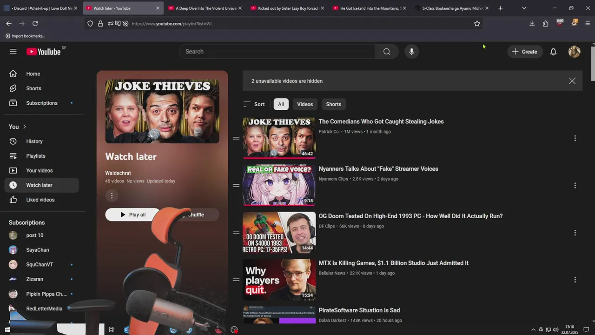Open the browser extensions puzzle icon
The height and width of the screenshot is (335, 595).
[x=546, y=23]
